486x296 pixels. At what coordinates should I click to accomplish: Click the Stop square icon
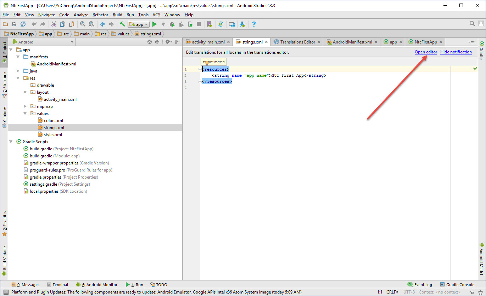(199, 24)
